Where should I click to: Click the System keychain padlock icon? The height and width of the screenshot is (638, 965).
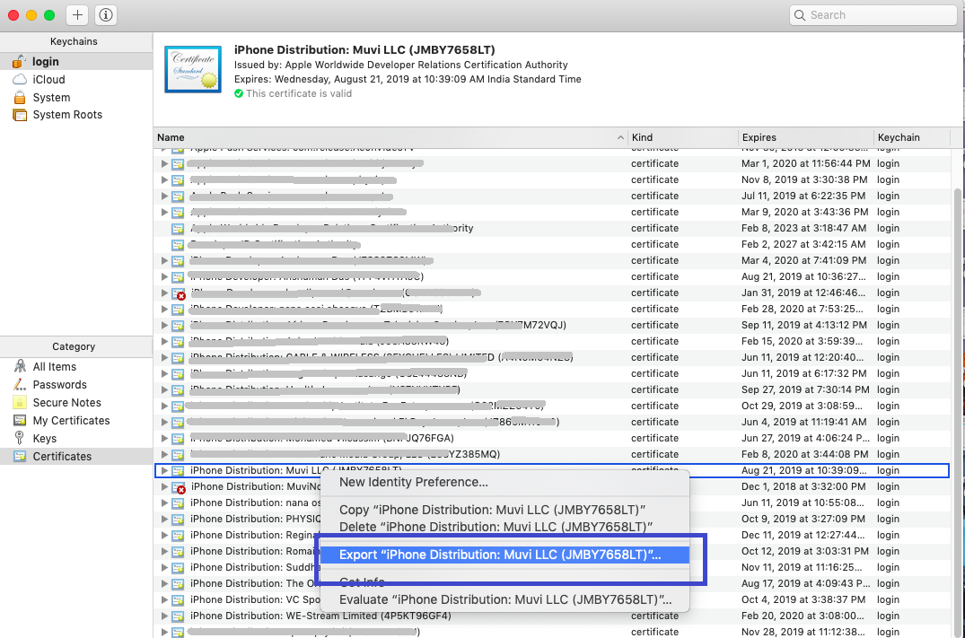(20, 97)
